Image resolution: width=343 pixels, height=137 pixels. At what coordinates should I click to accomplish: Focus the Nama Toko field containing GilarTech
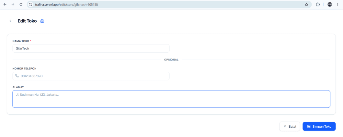click(91, 48)
